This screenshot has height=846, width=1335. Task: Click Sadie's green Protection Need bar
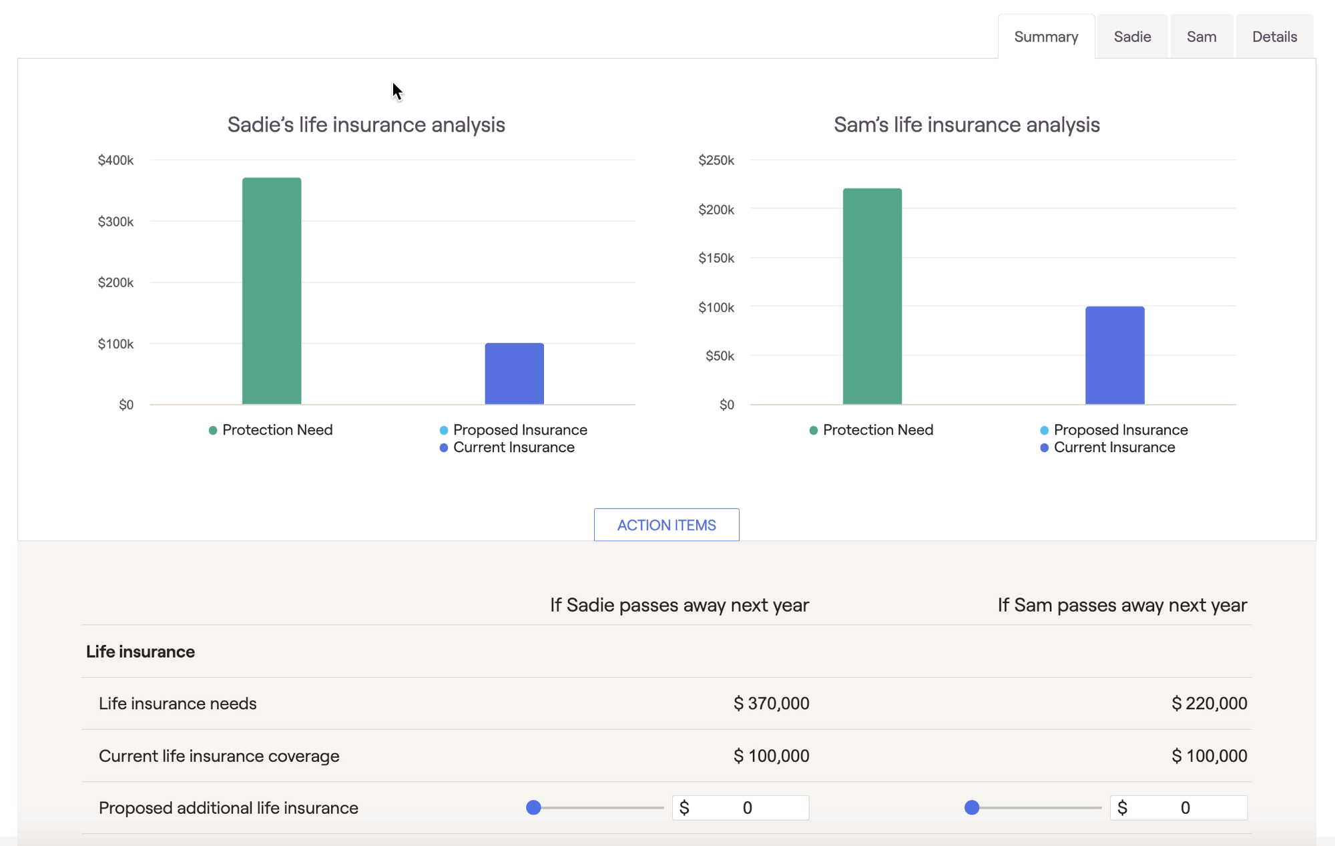coord(272,290)
